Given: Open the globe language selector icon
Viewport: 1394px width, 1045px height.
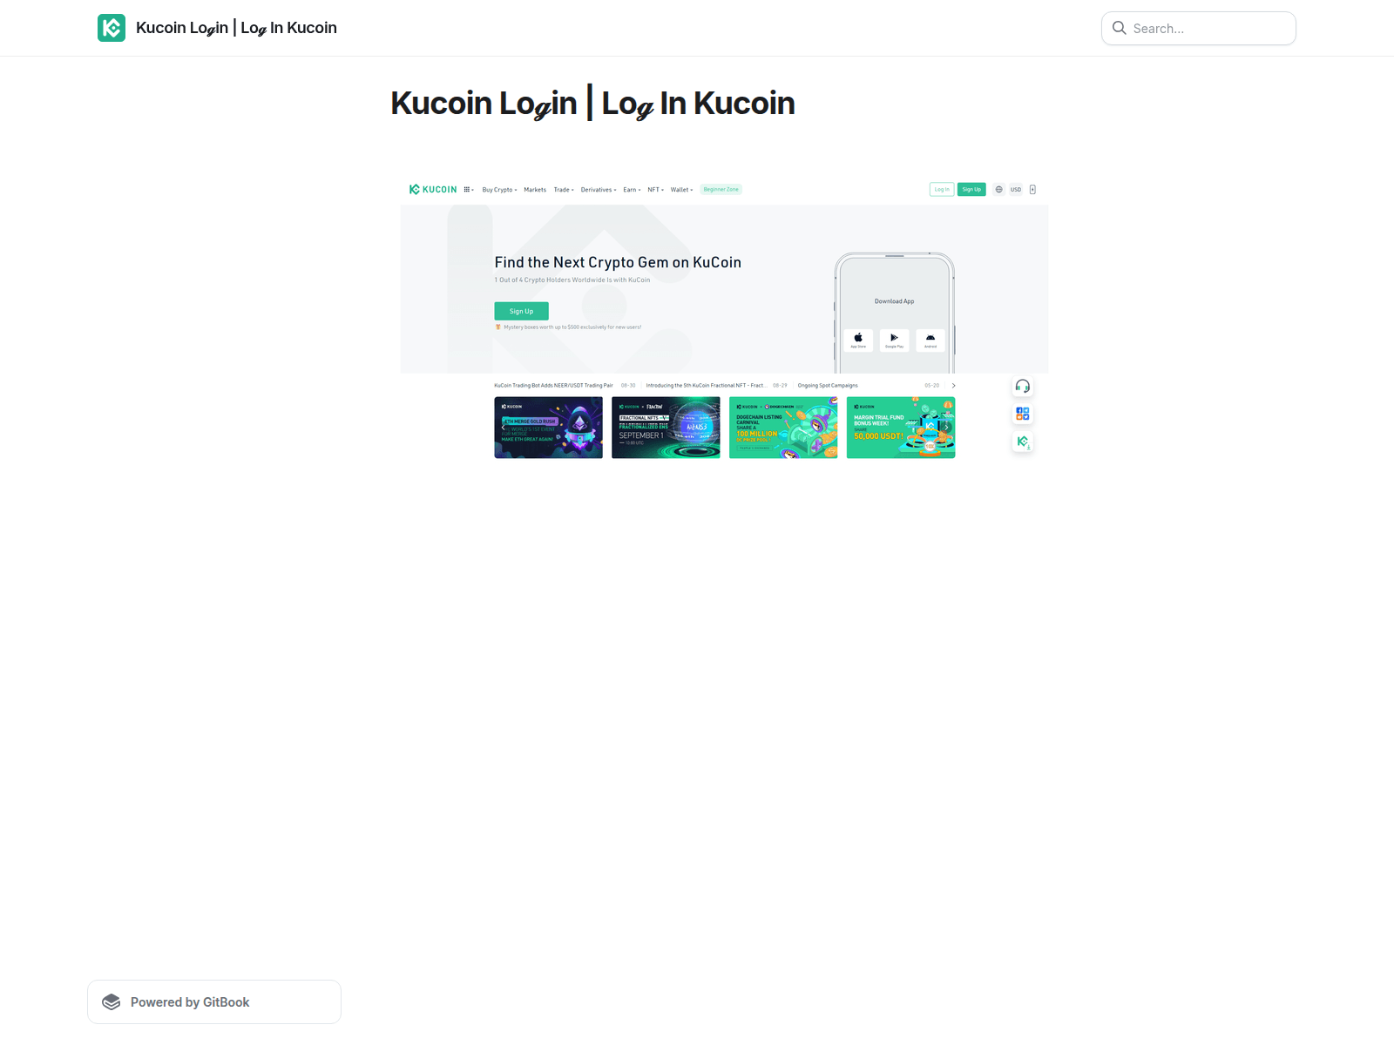Looking at the screenshot, I should coord(998,189).
